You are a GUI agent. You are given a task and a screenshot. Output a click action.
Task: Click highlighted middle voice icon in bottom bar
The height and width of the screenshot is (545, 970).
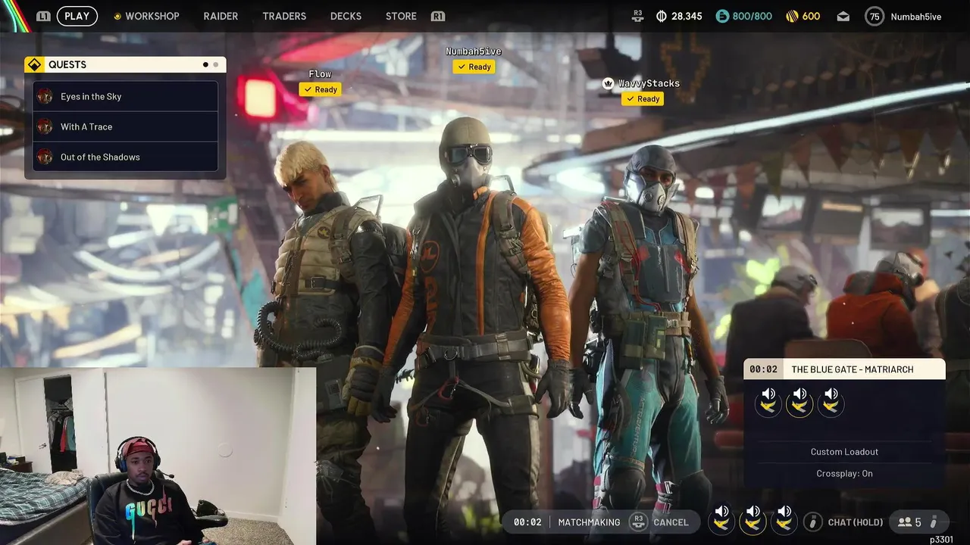coord(753,520)
